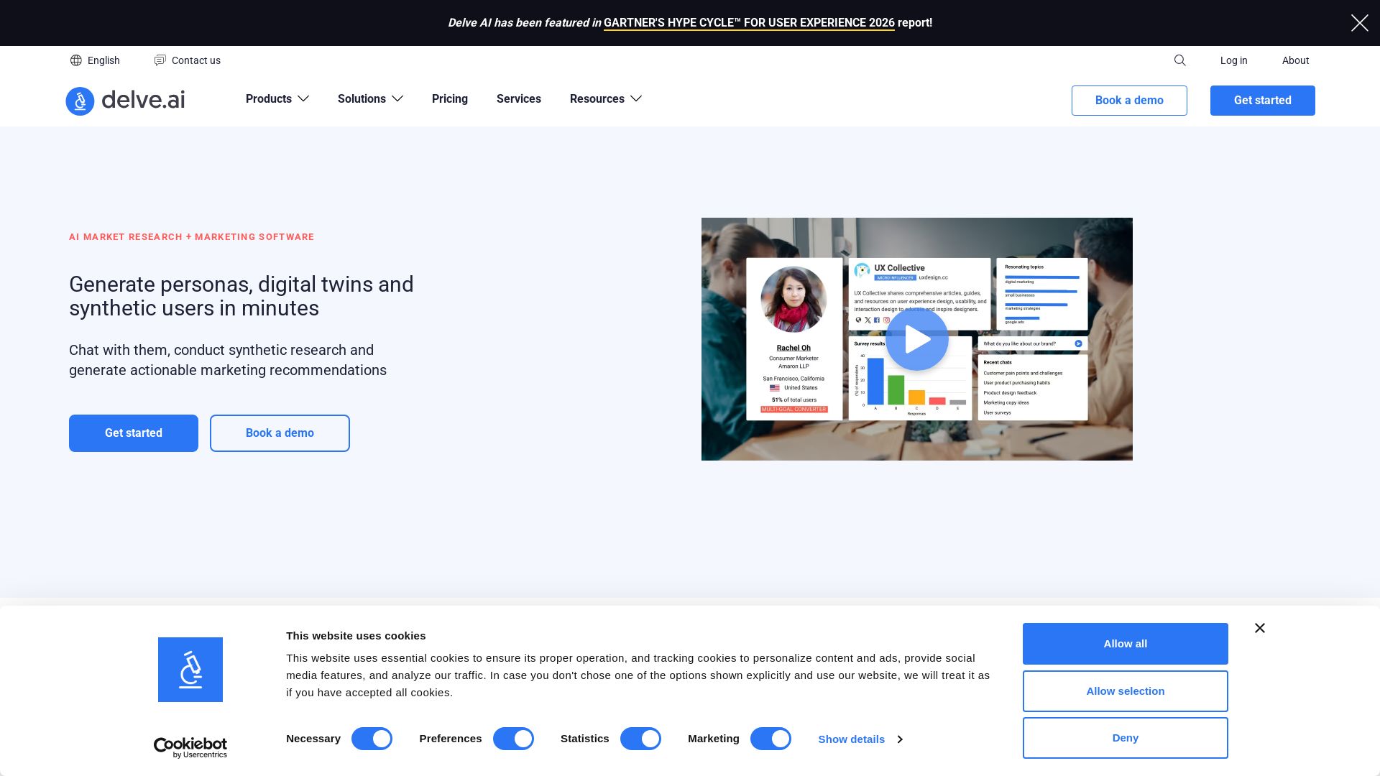Open the Contact us link
The image size is (1380, 776).
coord(196,60)
